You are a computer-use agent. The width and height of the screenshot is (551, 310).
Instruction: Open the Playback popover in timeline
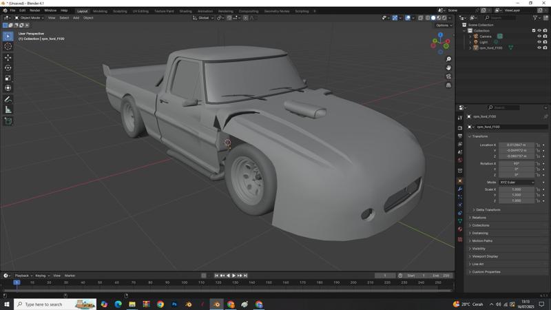[23, 276]
